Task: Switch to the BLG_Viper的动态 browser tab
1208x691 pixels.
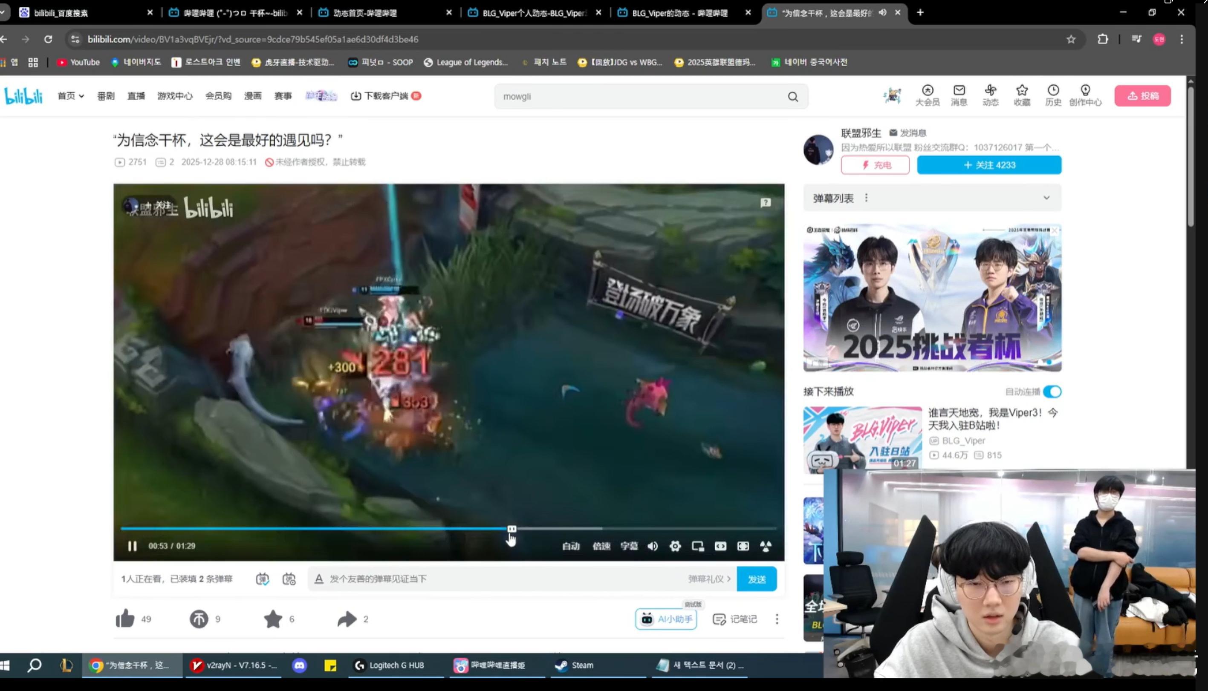Action: 679,13
